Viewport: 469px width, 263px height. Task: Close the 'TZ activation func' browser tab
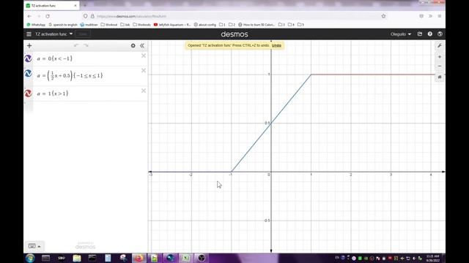[x=75, y=5]
